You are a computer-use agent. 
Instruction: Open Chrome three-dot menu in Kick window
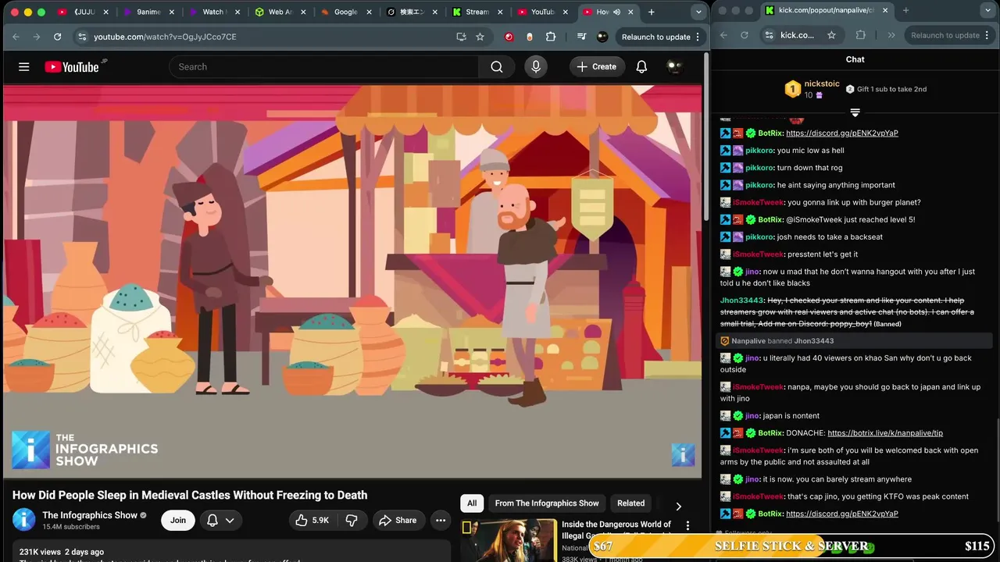coord(986,35)
